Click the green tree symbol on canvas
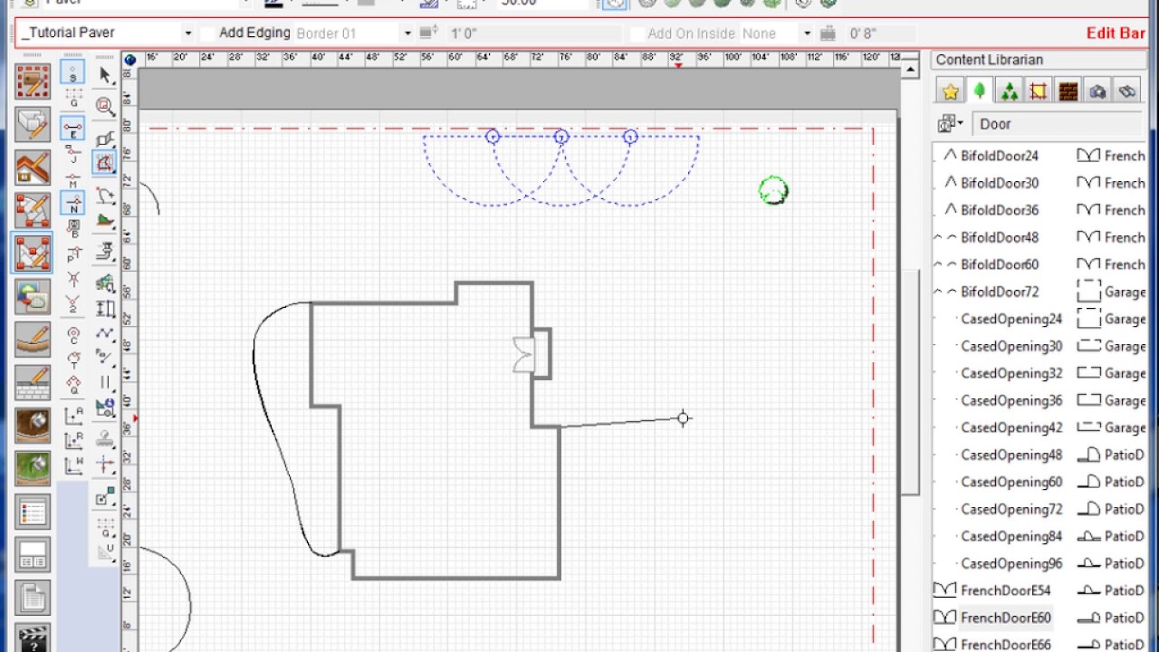Image resolution: width=1159 pixels, height=652 pixels. 773,190
